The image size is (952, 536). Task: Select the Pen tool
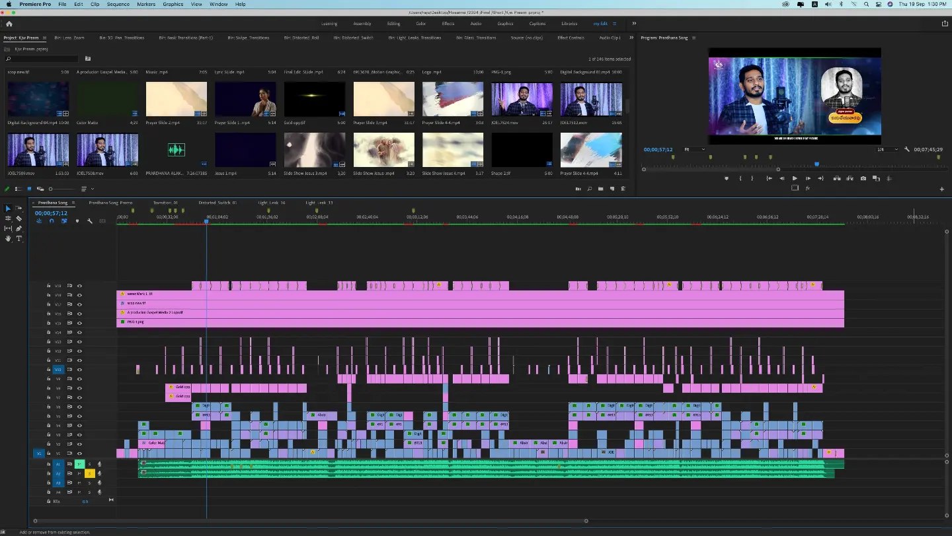point(19,228)
